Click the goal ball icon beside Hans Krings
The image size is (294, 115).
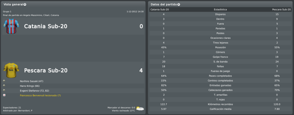[4, 86]
